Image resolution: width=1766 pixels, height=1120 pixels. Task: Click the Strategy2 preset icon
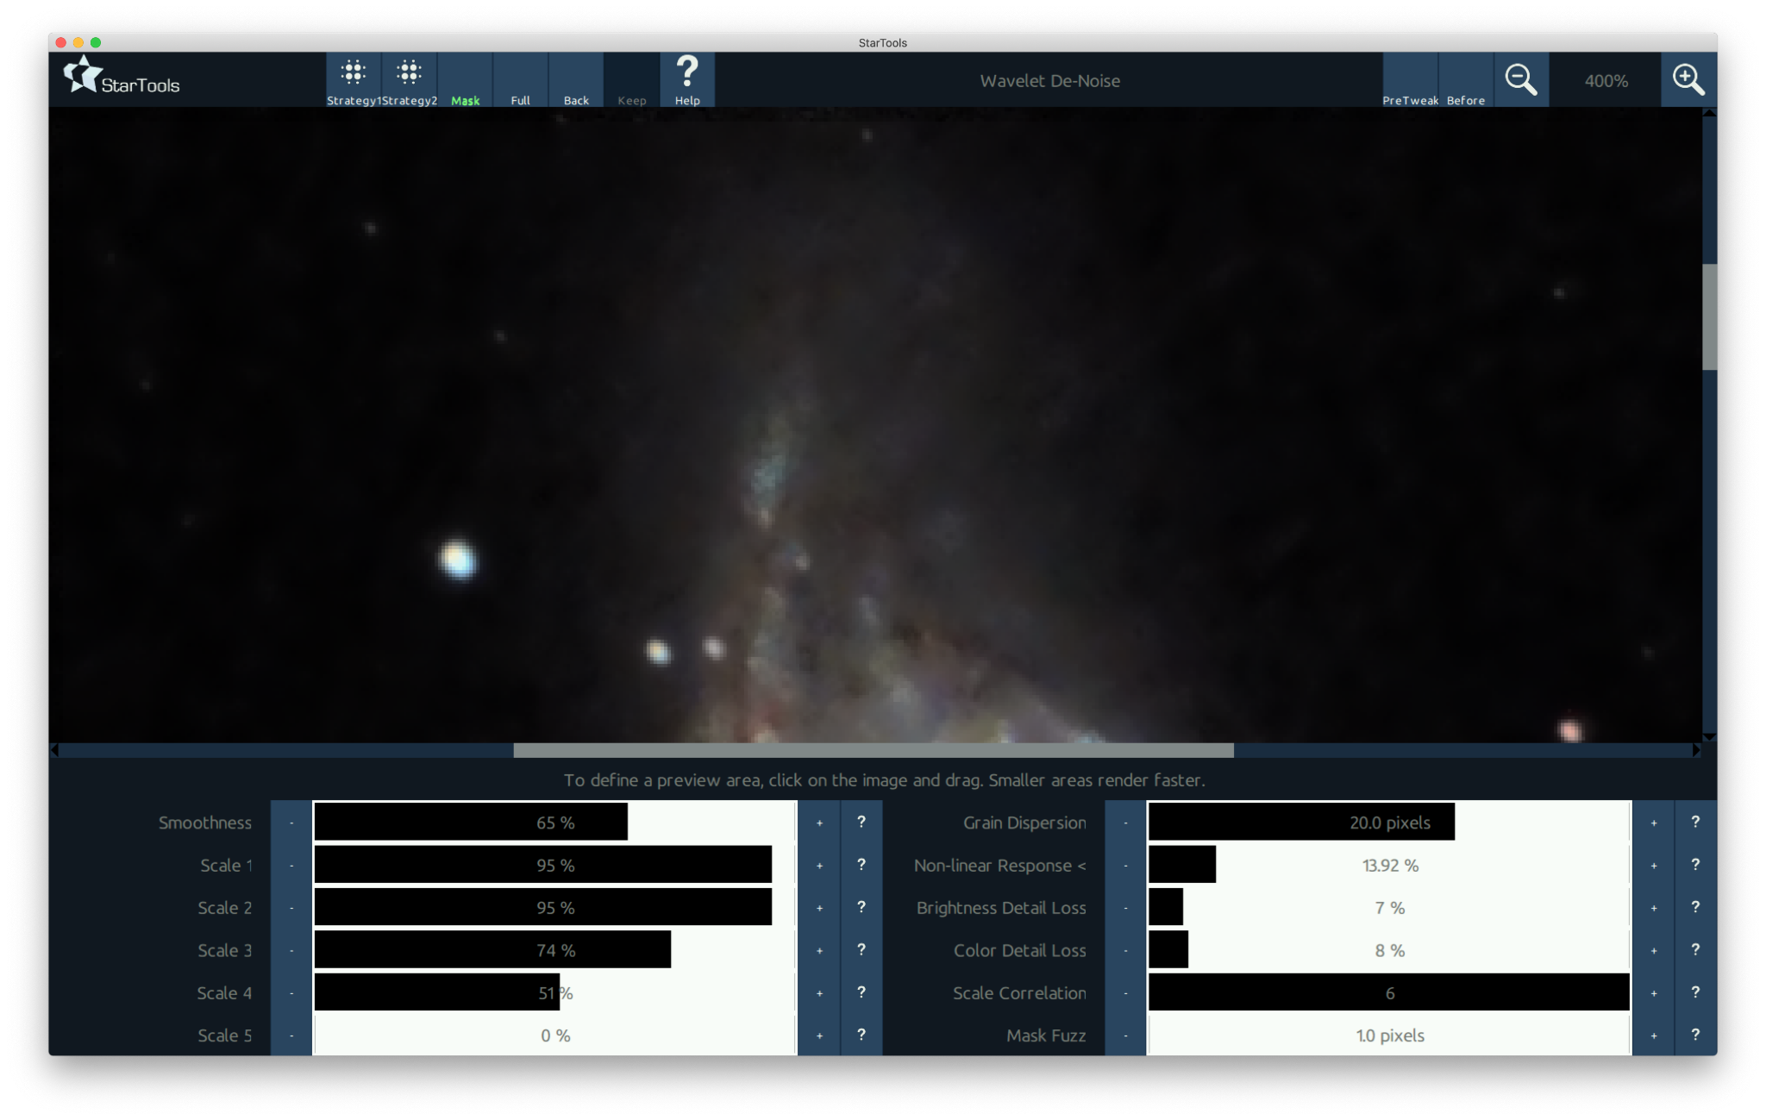click(x=410, y=80)
